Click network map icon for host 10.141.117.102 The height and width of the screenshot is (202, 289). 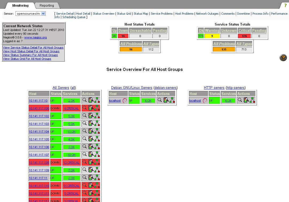[97, 116]
